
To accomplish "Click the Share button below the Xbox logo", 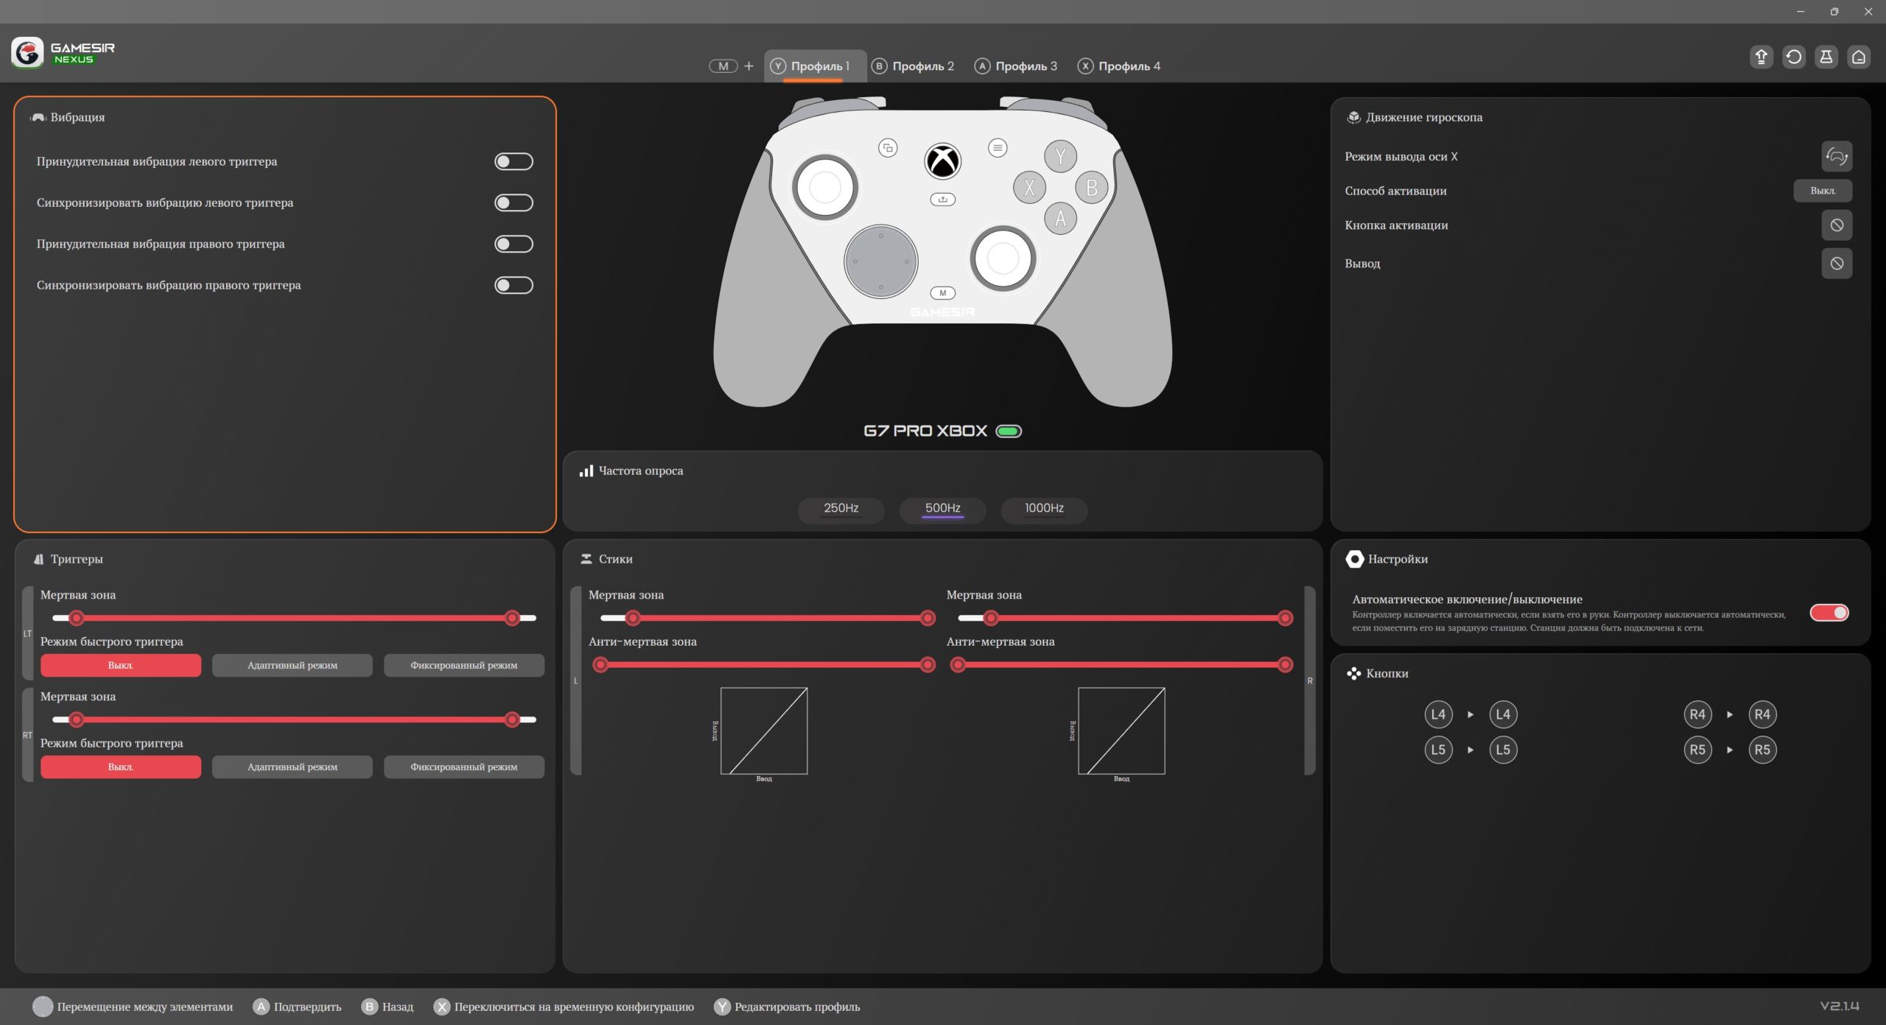I will [x=942, y=200].
